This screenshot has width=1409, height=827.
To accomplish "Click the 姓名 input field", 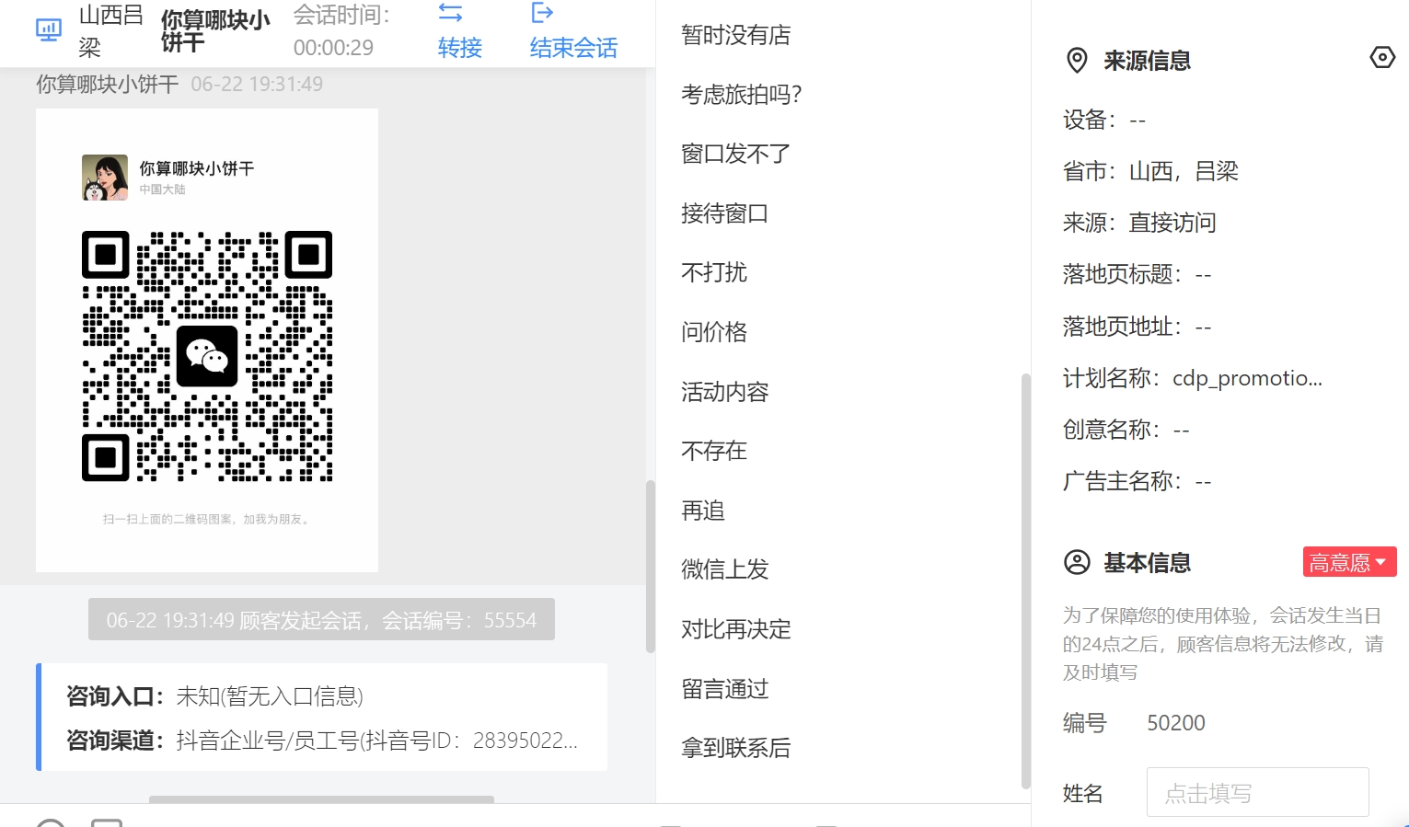I will point(1257,792).
